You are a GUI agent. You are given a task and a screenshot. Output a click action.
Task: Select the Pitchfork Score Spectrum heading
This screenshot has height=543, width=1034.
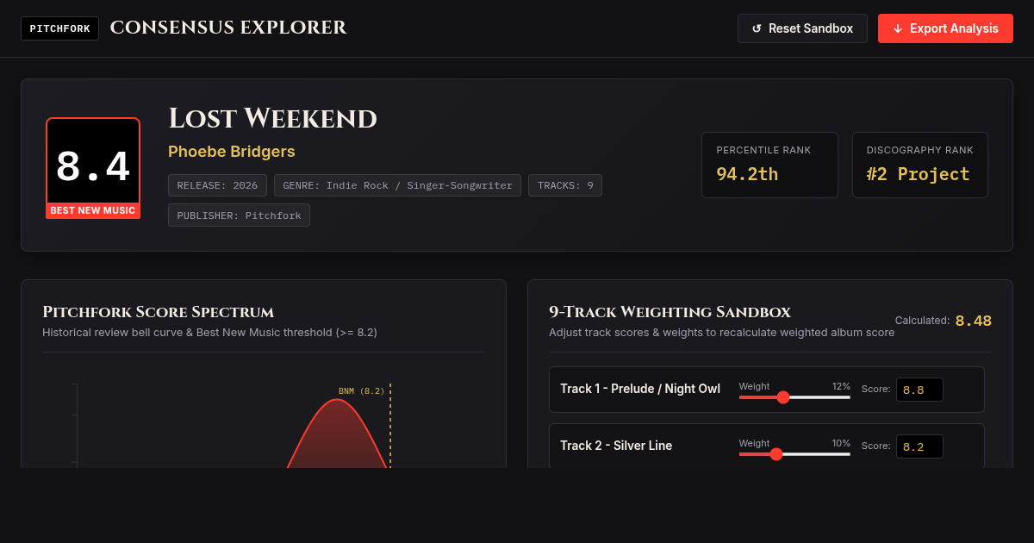[x=159, y=312]
